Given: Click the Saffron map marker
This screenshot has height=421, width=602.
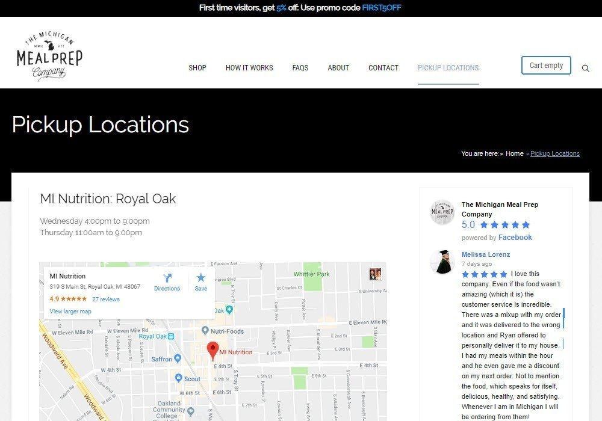Looking at the screenshot, I should [178, 358].
